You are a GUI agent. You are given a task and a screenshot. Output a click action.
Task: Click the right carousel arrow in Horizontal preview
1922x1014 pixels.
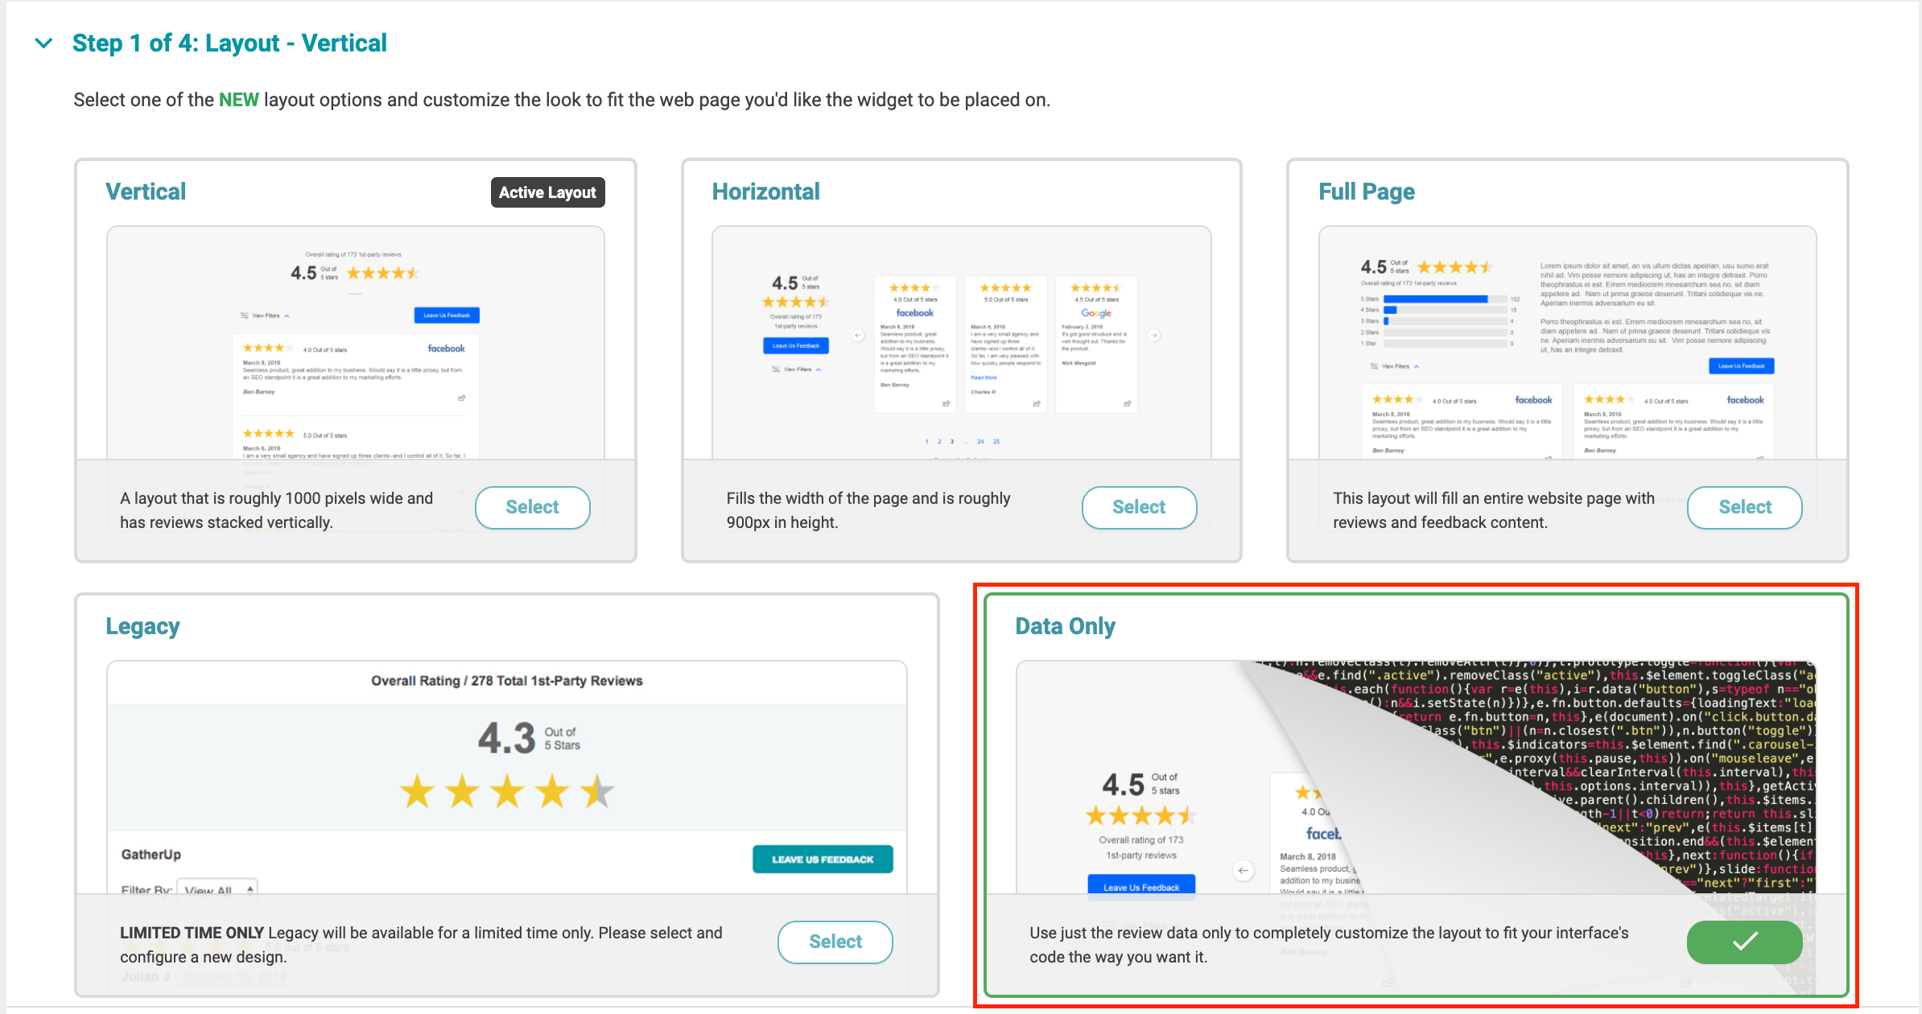click(1154, 336)
